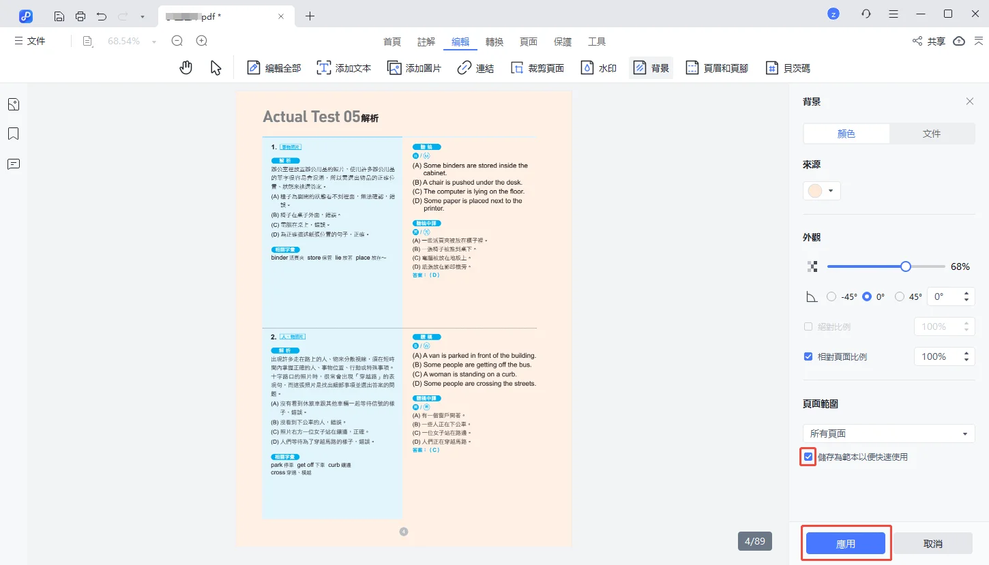Open the bookmark panel in sidebar

point(14,134)
